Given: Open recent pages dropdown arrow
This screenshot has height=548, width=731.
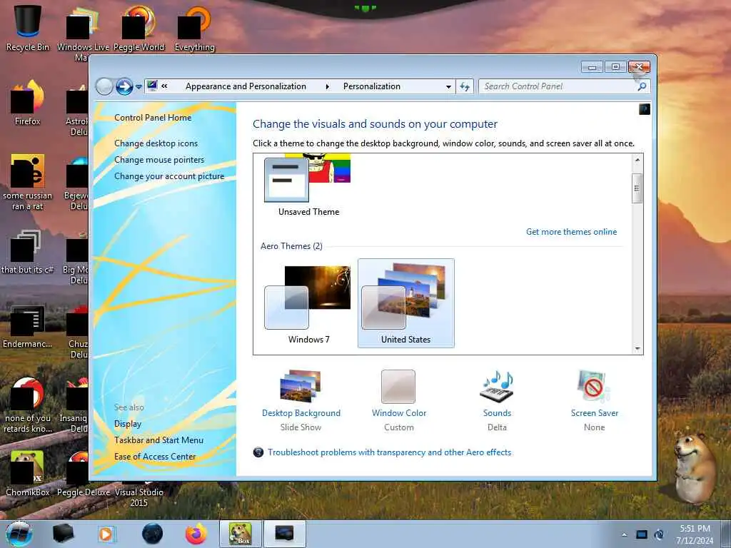Looking at the screenshot, I should point(138,86).
